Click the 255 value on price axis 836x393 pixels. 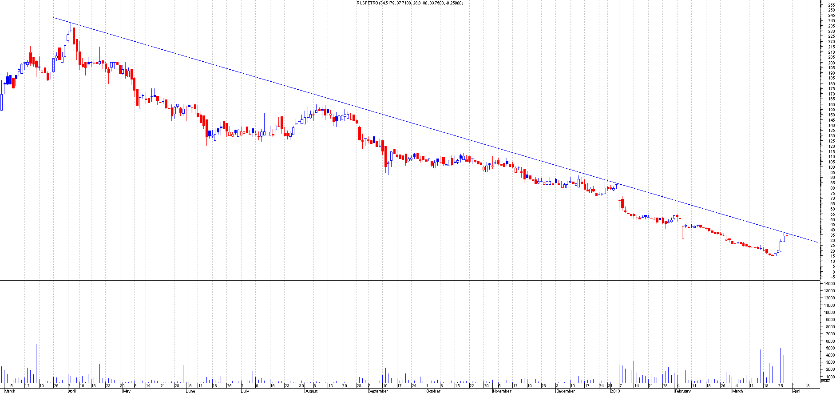[x=831, y=5]
